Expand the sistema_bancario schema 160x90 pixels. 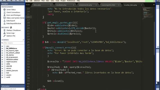pos(2,70)
